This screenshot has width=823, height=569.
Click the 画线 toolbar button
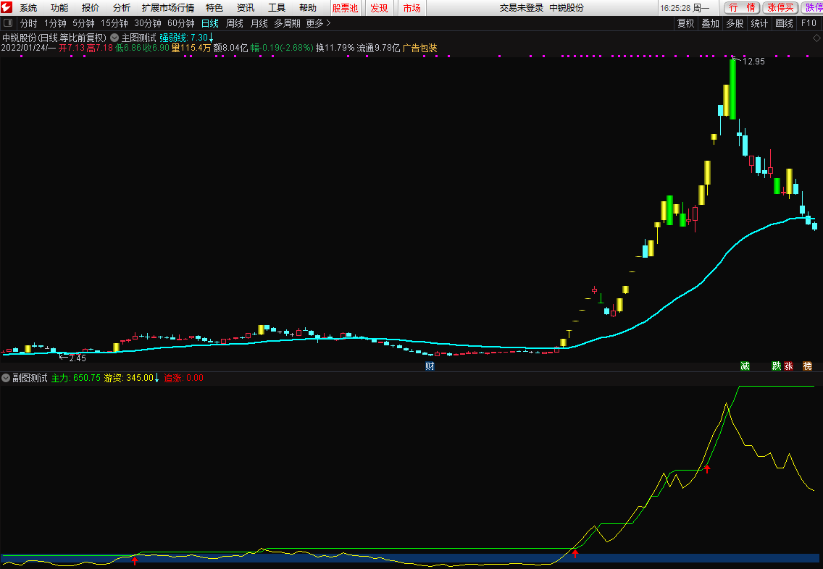click(x=784, y=23)
